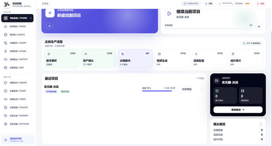Viewport: 272px width, 146px height.
Task: Click the clock icon in 镜头概览 panel
Action: (x=261, y=124)
